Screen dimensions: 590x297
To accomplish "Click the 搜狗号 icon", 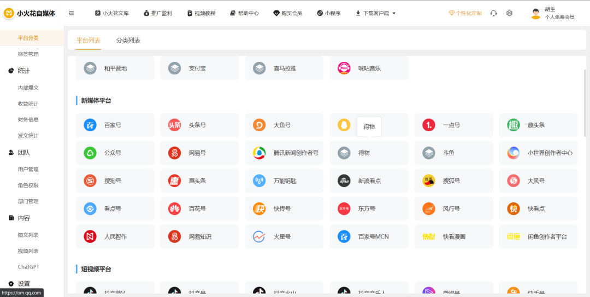I will [x=90, y=181].
